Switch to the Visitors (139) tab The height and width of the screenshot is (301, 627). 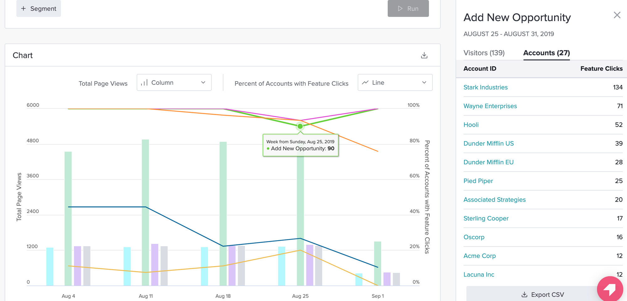(x=484, y=53)
